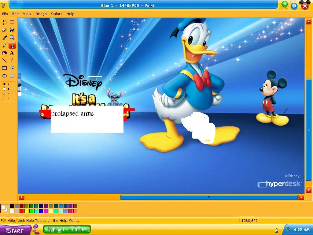
Task: Click the device icon in system tray
Action: [x=277, y=230]
